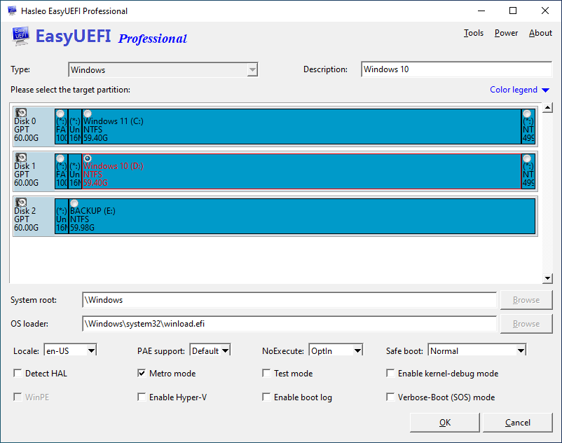Viewport: 562px width, 443px height.
Task: Click the Disk 1 hard drive icon
Action: [x=21, y=157]
